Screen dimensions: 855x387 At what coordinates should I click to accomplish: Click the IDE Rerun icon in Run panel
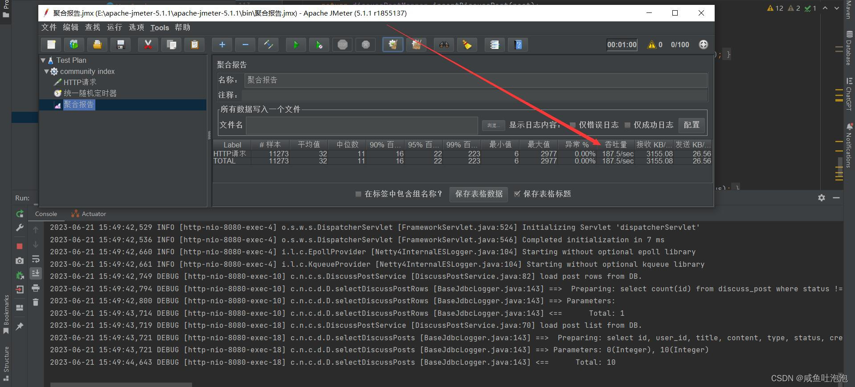[20, 214]
